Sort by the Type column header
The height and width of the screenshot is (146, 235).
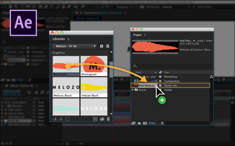click(x=166, y=72)
